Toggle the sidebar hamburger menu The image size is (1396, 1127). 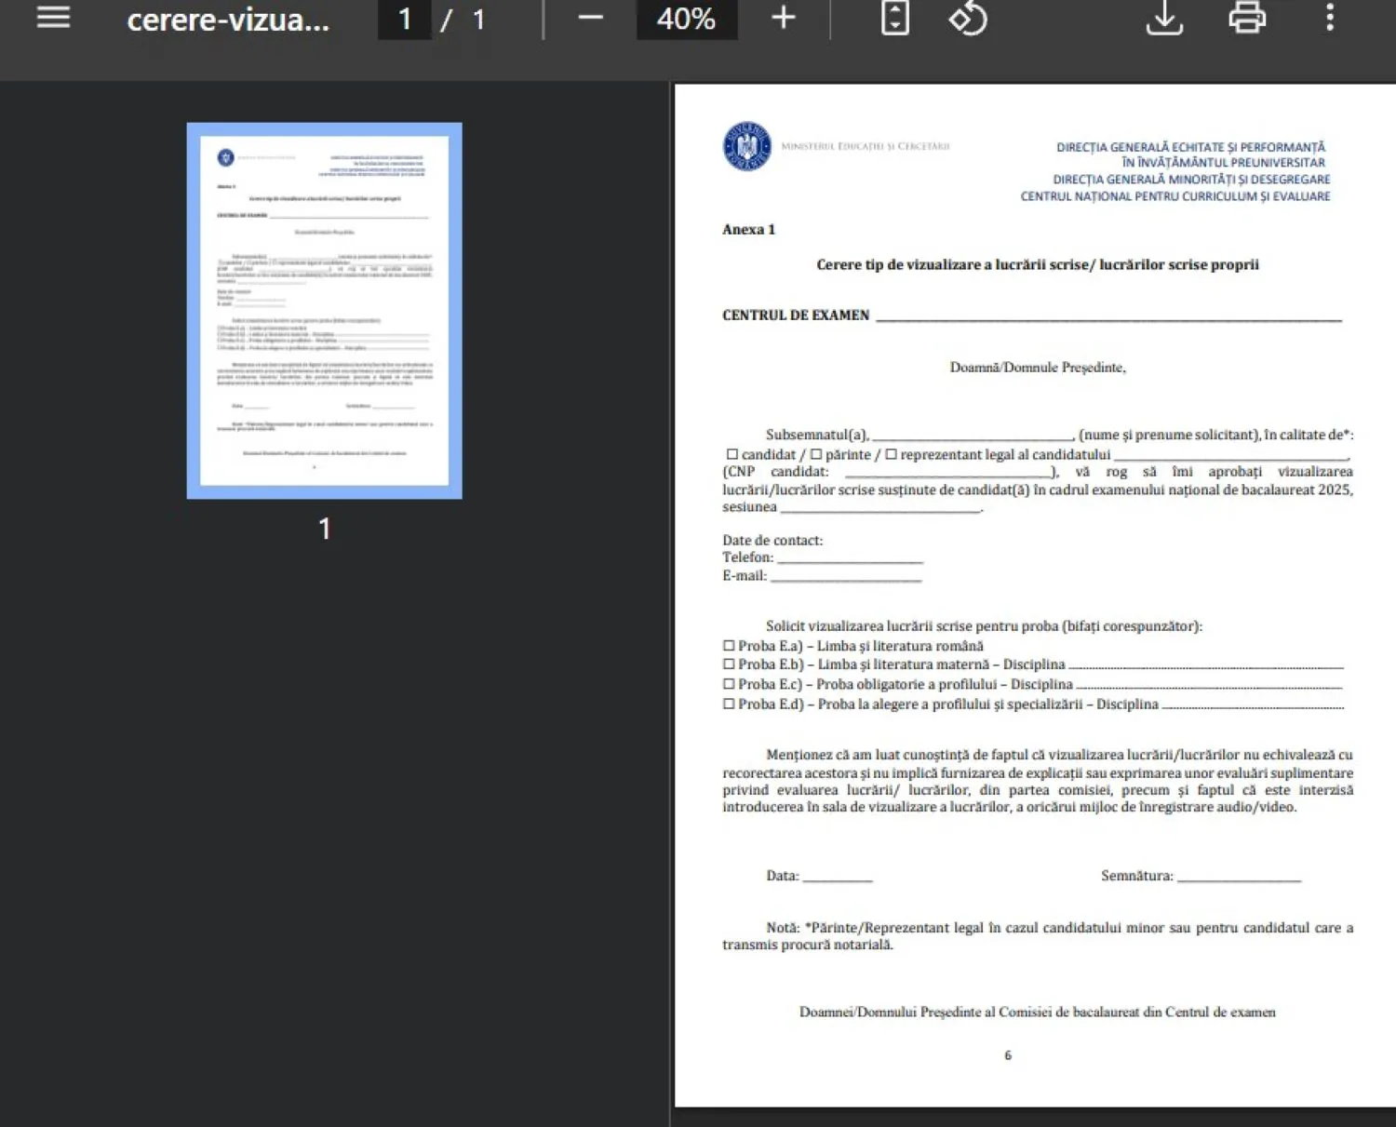coord(53,18)
